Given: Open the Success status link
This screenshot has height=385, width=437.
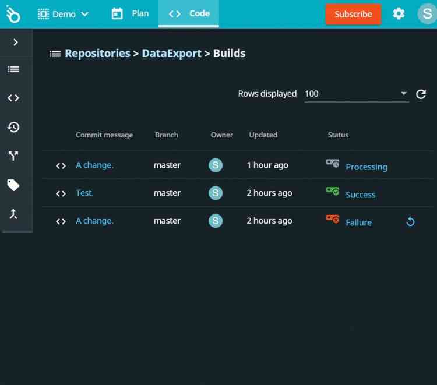Looking at the screenshot, I should coord(360,195).
